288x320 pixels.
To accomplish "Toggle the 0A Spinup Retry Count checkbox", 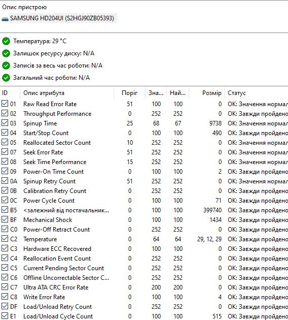I will 5,181.
